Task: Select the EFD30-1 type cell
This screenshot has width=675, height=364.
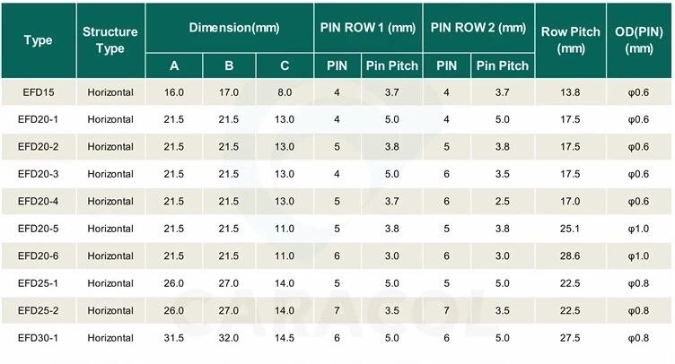Action: (39, 337)
